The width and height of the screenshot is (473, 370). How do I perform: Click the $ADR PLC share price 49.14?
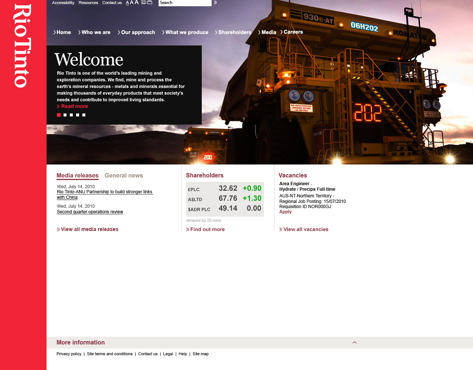tap(228, 208)
